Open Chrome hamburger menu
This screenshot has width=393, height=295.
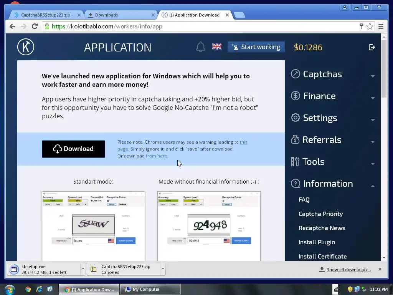(381, 27)
